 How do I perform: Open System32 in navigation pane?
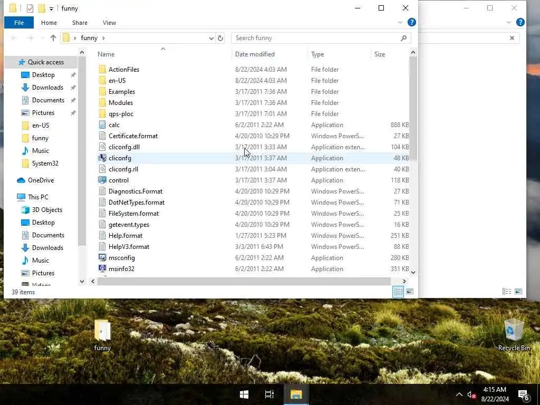pyautogui.click(x=45, y=163)
